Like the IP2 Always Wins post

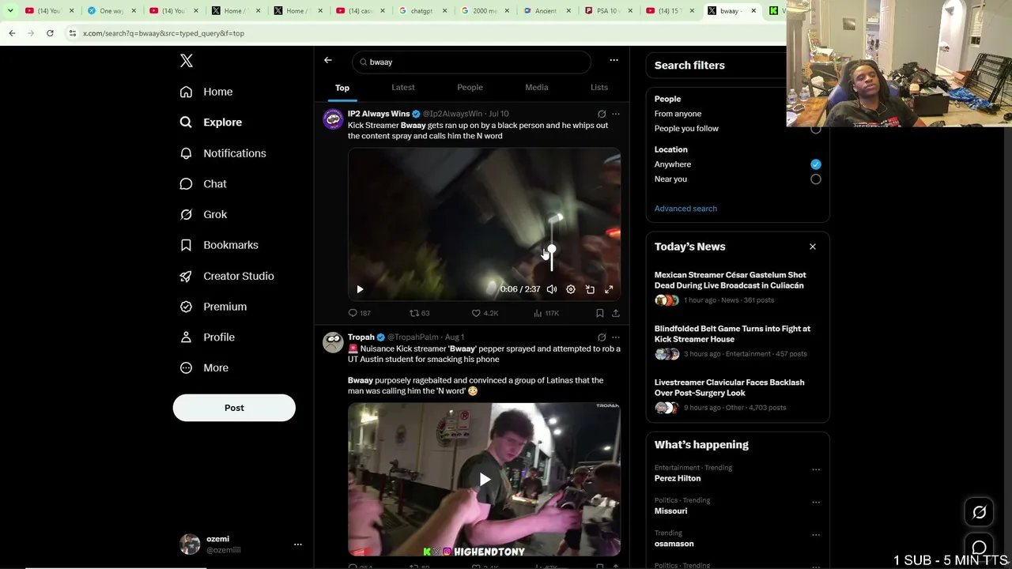[485, 313]
